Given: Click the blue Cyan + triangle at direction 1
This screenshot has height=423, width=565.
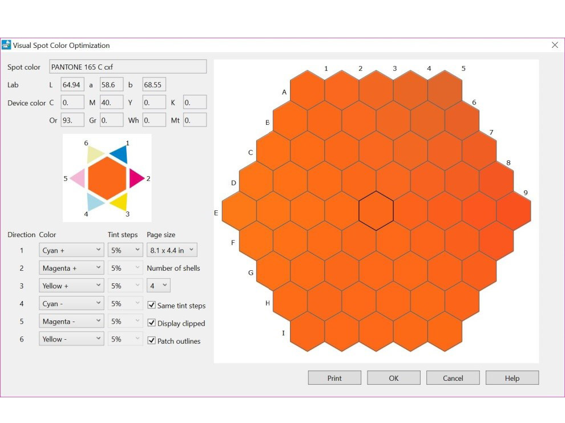Looking at the screenshot, I should (120, 155).
